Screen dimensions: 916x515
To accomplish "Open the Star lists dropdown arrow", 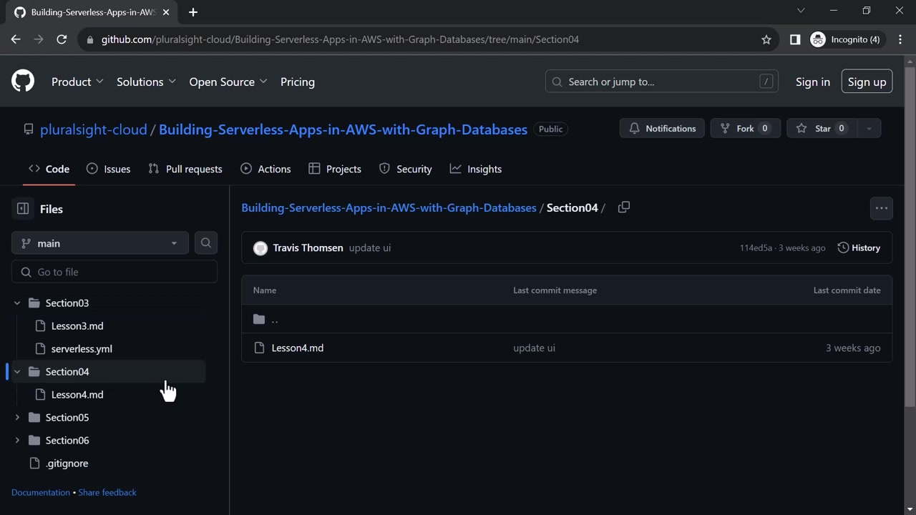I will [x=869, y=129].
